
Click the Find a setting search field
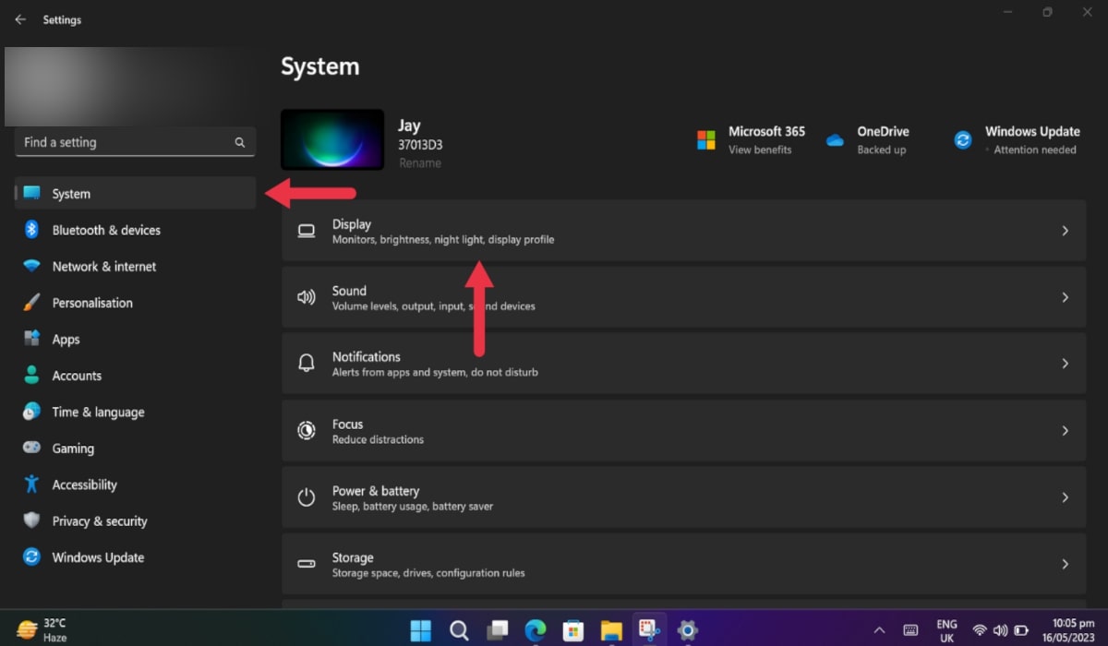tap(135, 142)
